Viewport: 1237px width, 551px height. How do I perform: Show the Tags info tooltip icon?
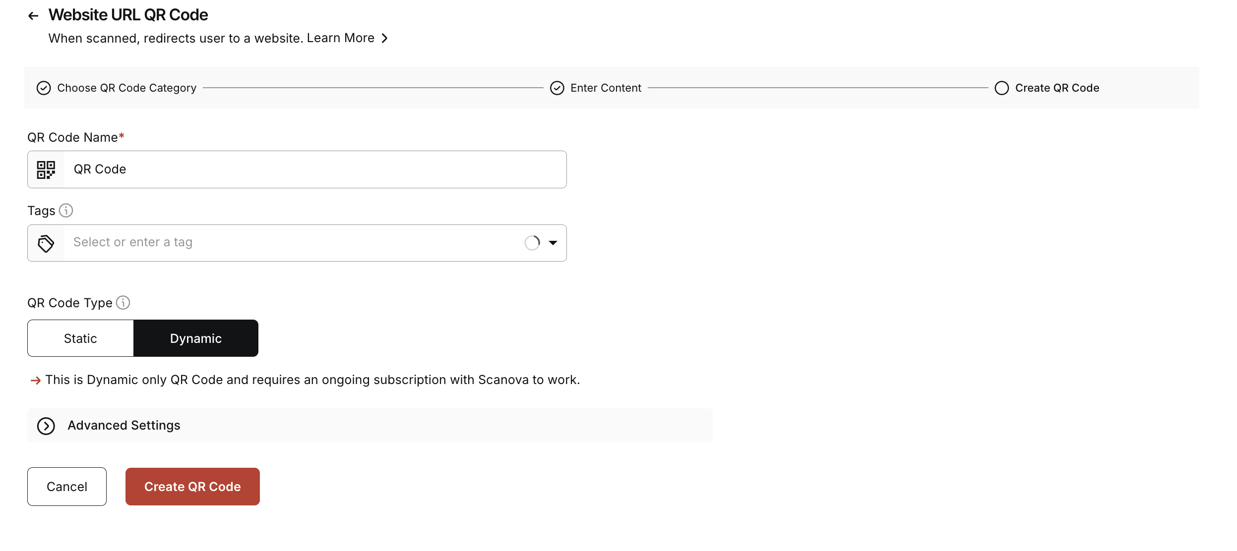(66, 211)
